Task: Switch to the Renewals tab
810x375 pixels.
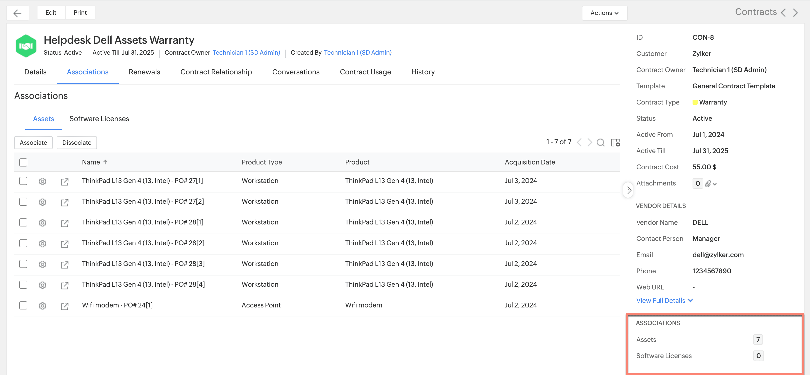Action: coord(144,72)
